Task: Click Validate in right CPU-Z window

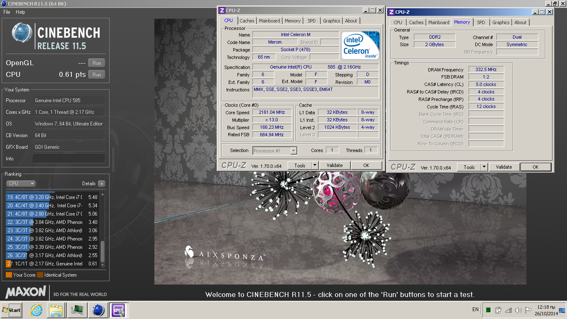Action: (x=504, y=167)
